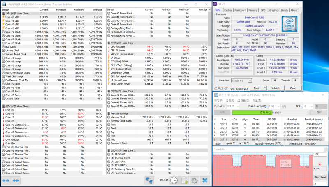This screenshot has height=187, width=329.
Task: Reset min/max with the clock icon
Action: coord(174,180)
